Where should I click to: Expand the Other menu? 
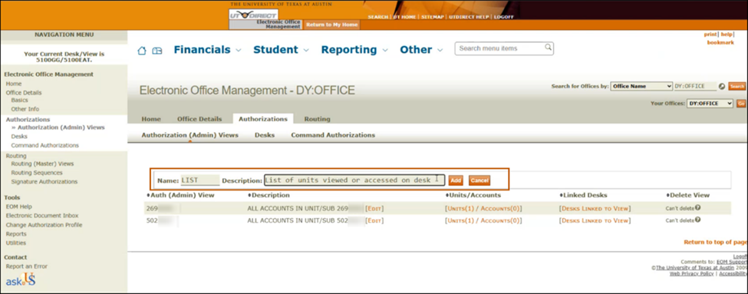421,50
